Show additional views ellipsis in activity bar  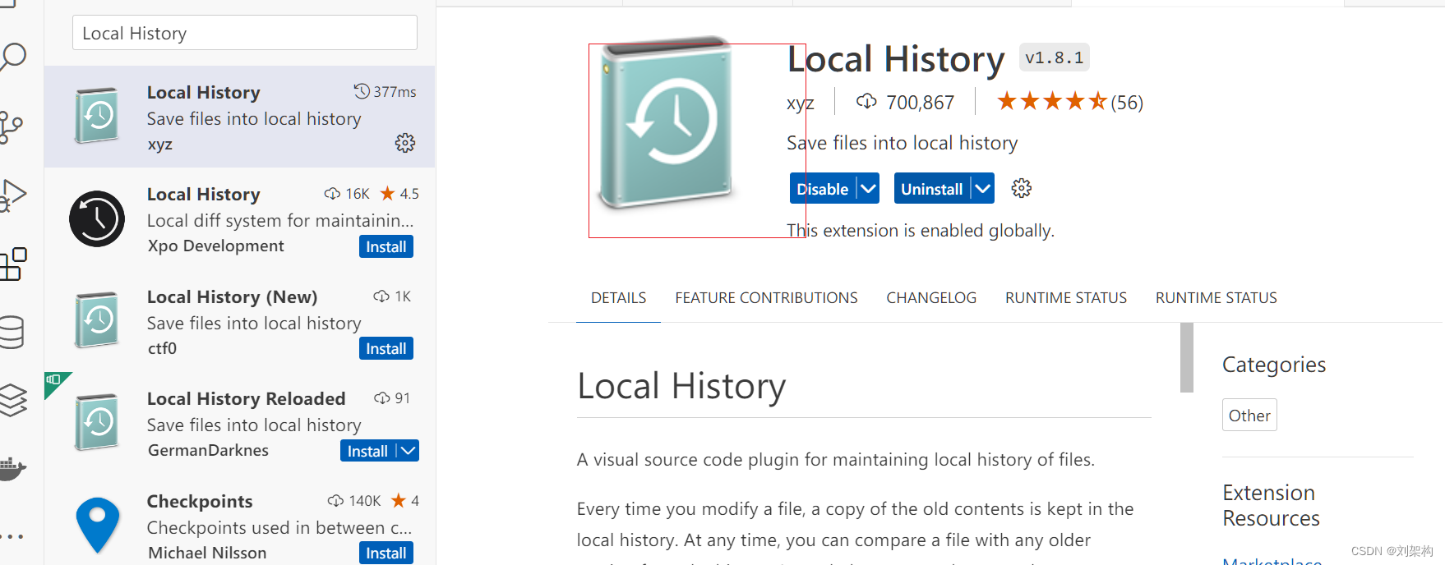tap(12, 536)
